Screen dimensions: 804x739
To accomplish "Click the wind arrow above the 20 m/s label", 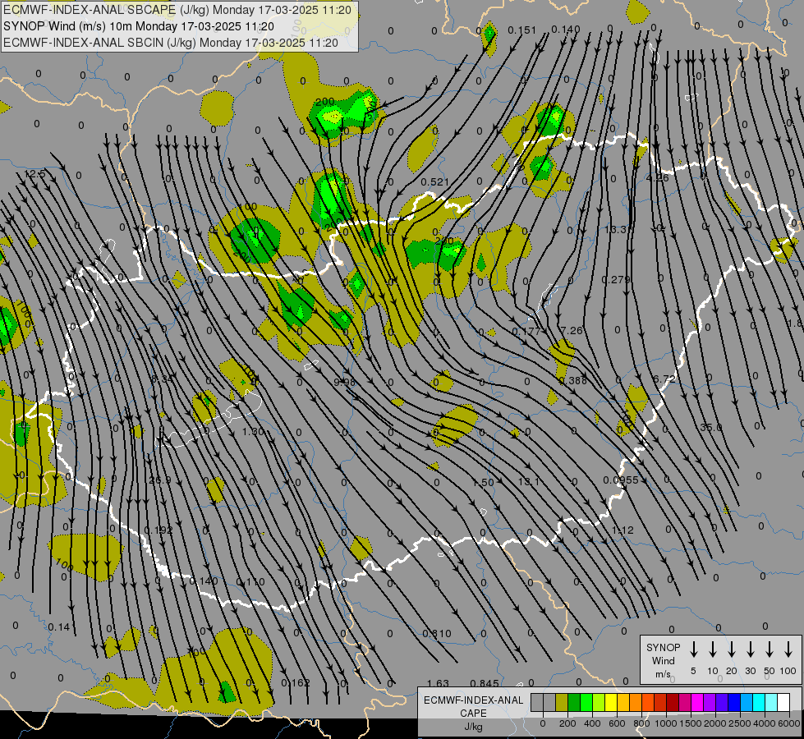I will (732, 649).
